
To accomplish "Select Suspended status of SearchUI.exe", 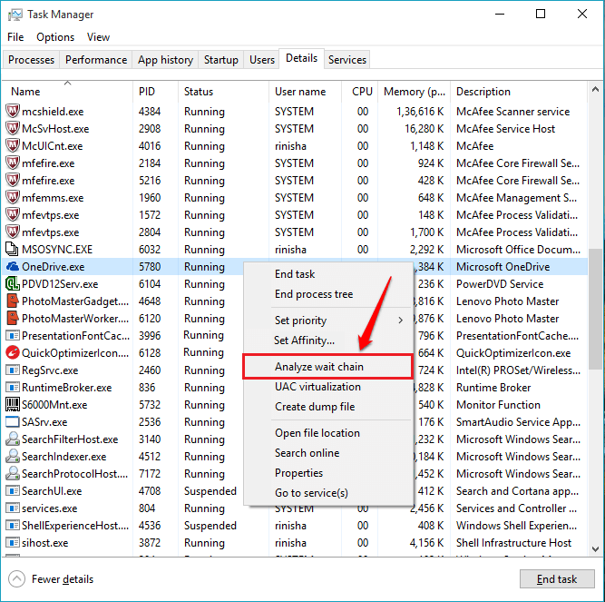I will 210,491.
